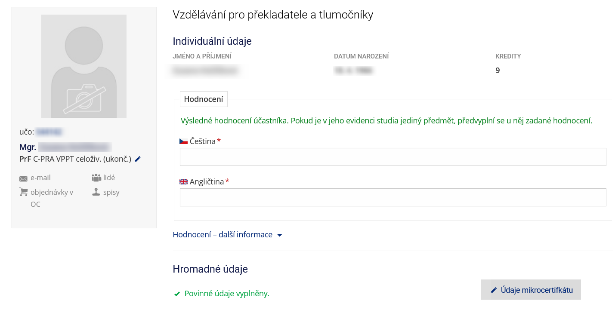Click the pencil icon beside study program
This screenshot has height=313, width=615.
click(138, 159)
